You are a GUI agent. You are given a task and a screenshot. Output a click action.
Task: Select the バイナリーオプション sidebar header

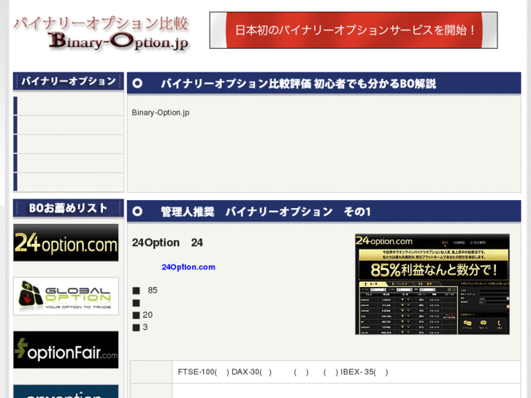pos(69,81)
